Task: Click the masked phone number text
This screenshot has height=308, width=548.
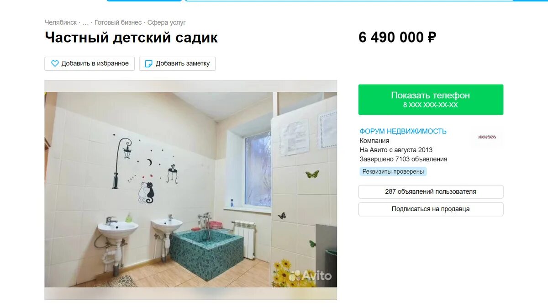Action: click(430, 105)
